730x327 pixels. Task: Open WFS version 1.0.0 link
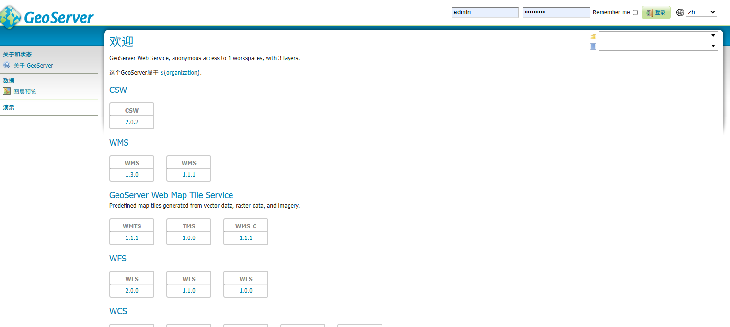click(246, 291)
